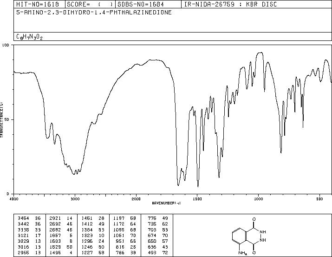Select peak table entry 735

tap(152, 224)
